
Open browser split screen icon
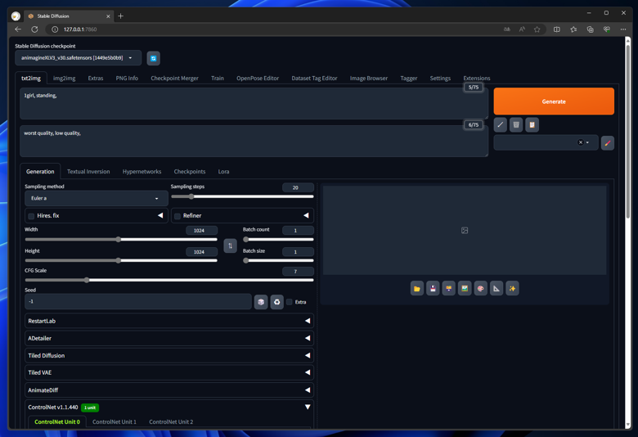tap(557, 29)
